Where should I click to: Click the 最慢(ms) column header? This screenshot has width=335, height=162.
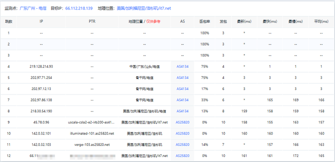(x=296, y=21)
